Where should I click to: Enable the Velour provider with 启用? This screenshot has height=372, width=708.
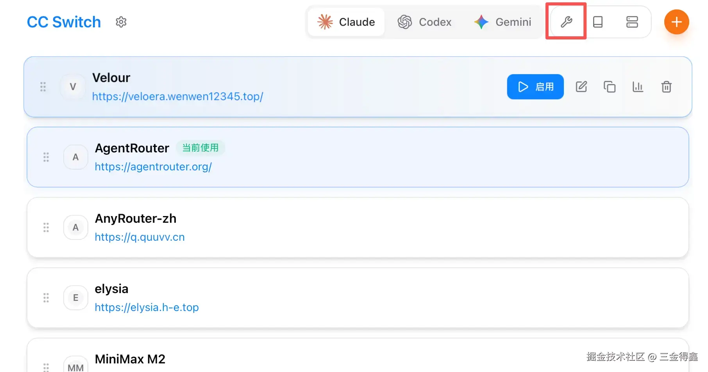[x=535, y=87]
